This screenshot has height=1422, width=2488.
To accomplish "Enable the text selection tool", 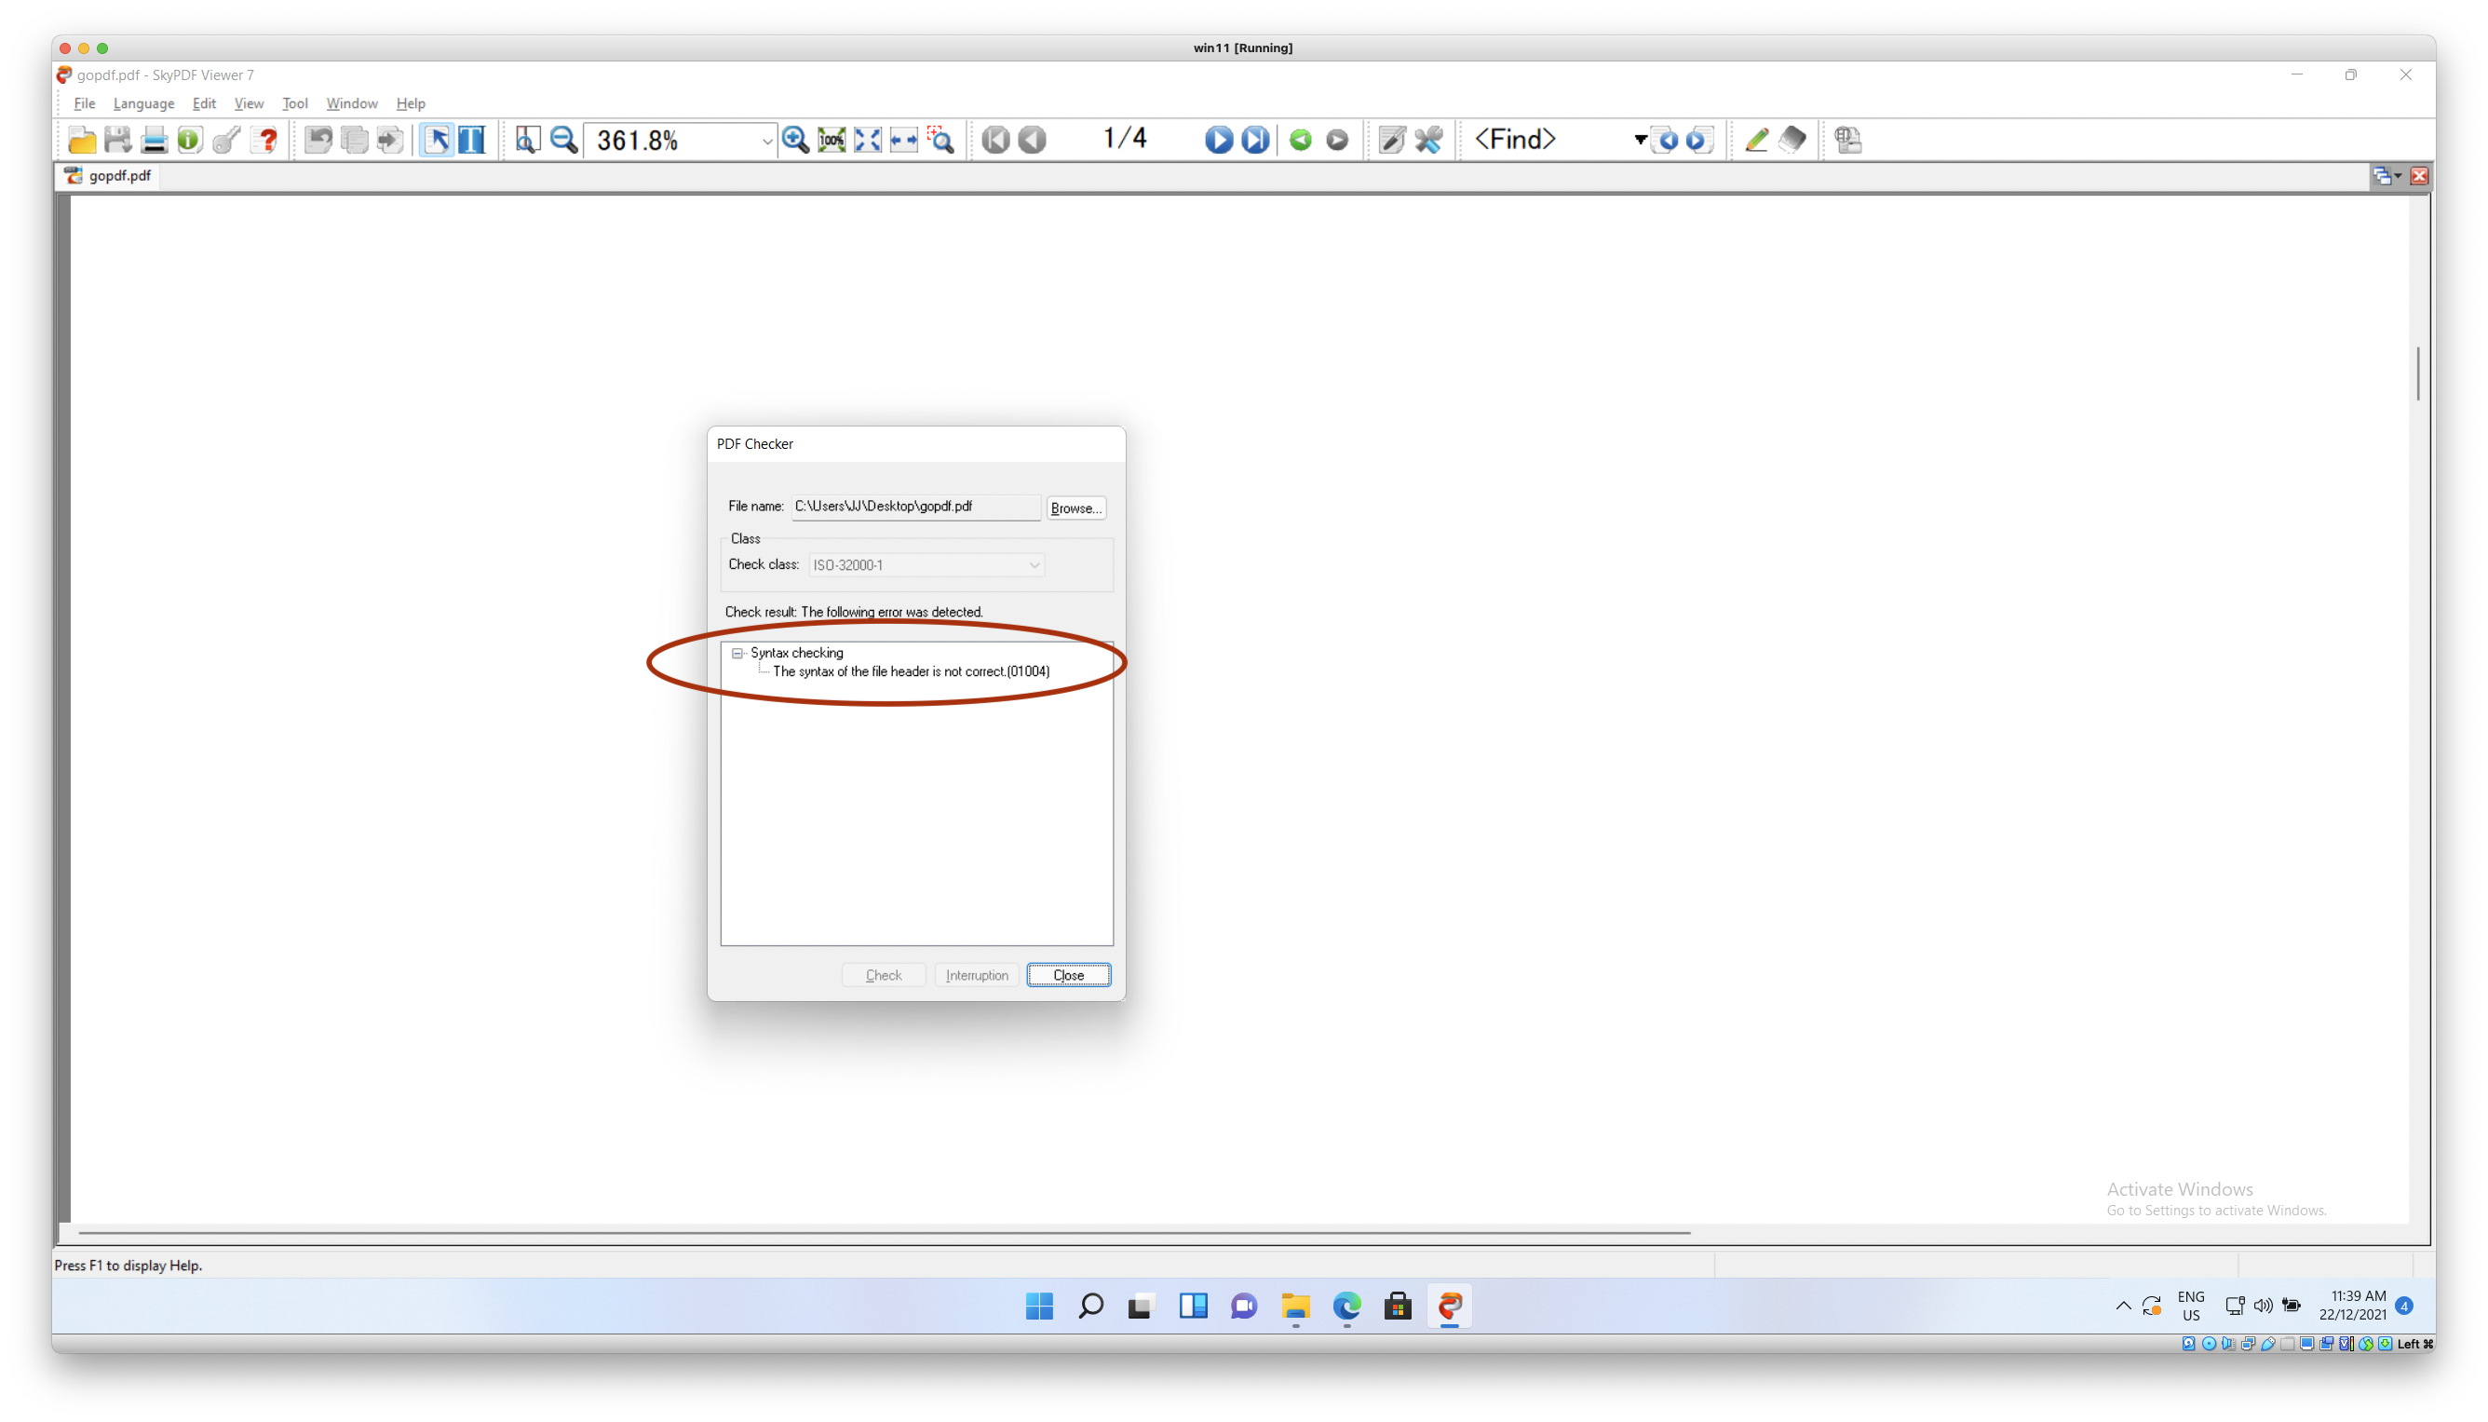I will 472,140.
